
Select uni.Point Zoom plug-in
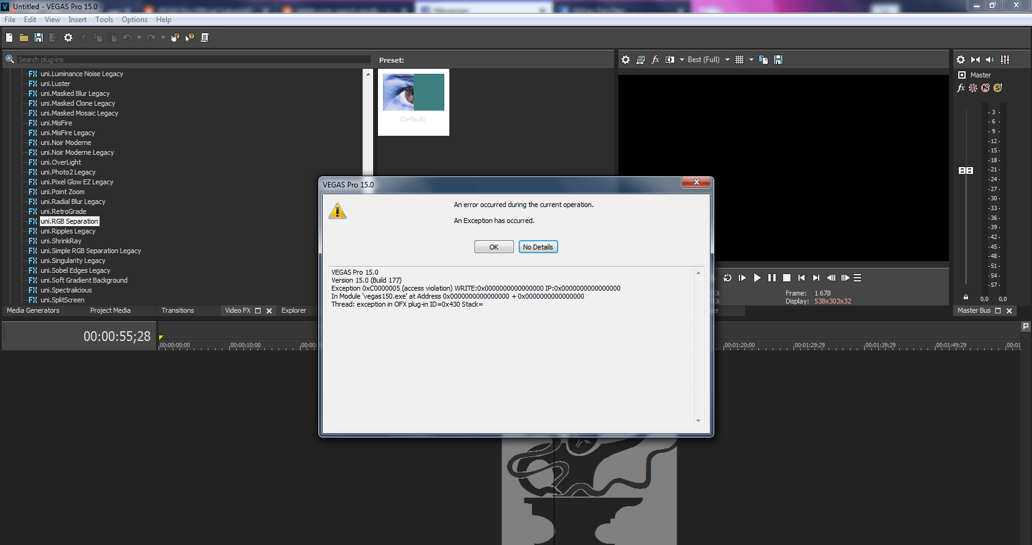[x=62, y=192]
